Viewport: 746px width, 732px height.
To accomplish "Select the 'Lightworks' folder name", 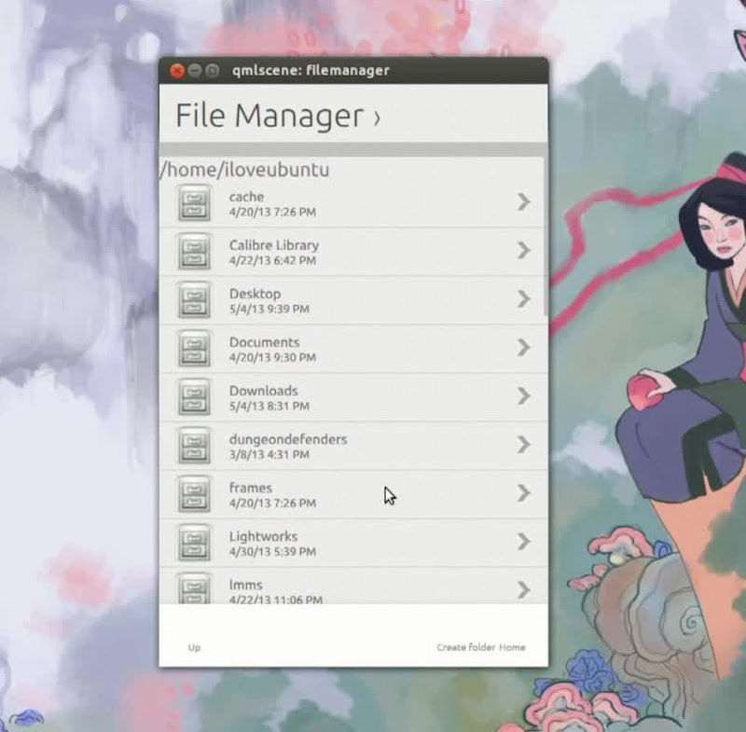I will [x=264, y=536].
